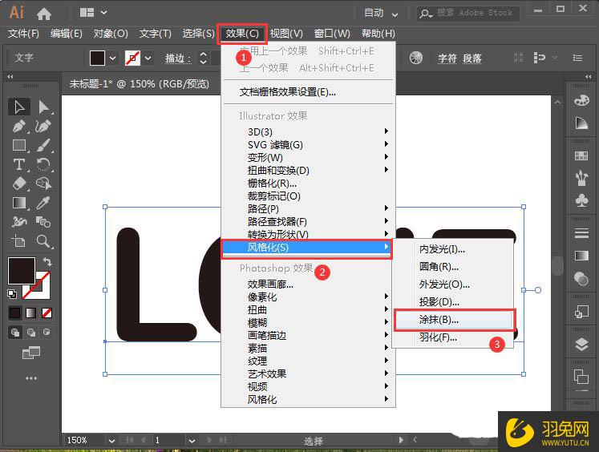Select the Eyedropper tool
The image size is (599, 452).
pos(43,203)
